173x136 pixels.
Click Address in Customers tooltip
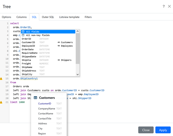tap(42, 124)
